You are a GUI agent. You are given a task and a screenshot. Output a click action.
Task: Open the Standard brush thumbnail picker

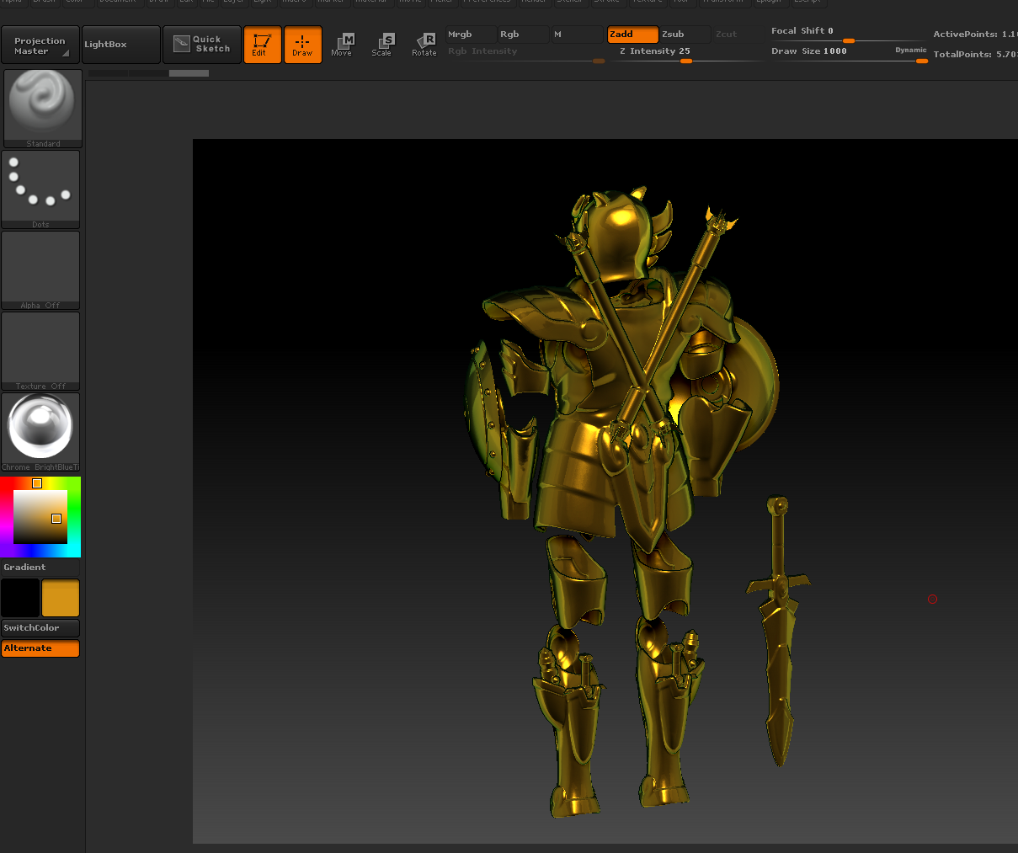coord(43,109)
